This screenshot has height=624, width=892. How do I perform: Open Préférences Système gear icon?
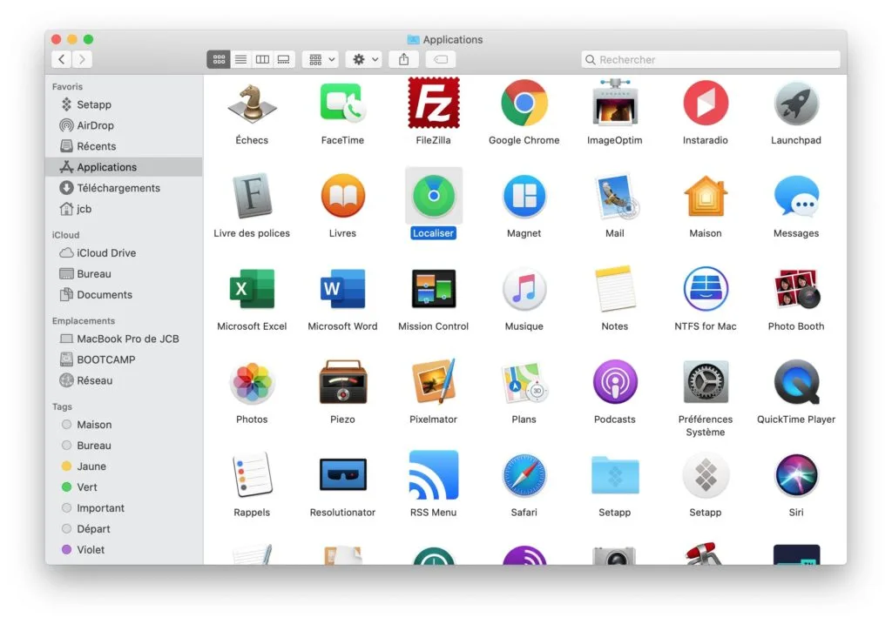click(x=706, y=382)
